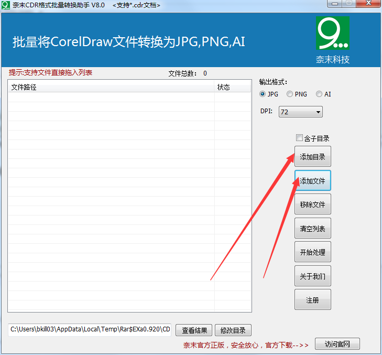This screenshot has width=382, height=355.
Task: Click the green 奈末科技 logo in banner
Action: pyautogui.click(x=333, y=33)
